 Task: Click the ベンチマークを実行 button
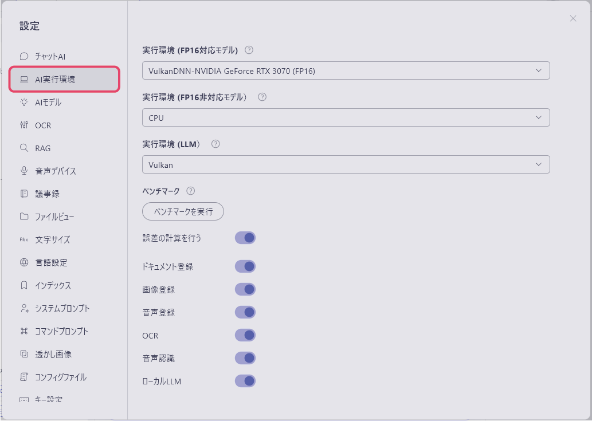(x=183, y=211)
